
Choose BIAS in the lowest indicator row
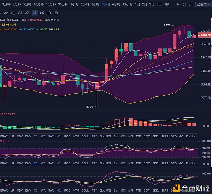[165, 190]
